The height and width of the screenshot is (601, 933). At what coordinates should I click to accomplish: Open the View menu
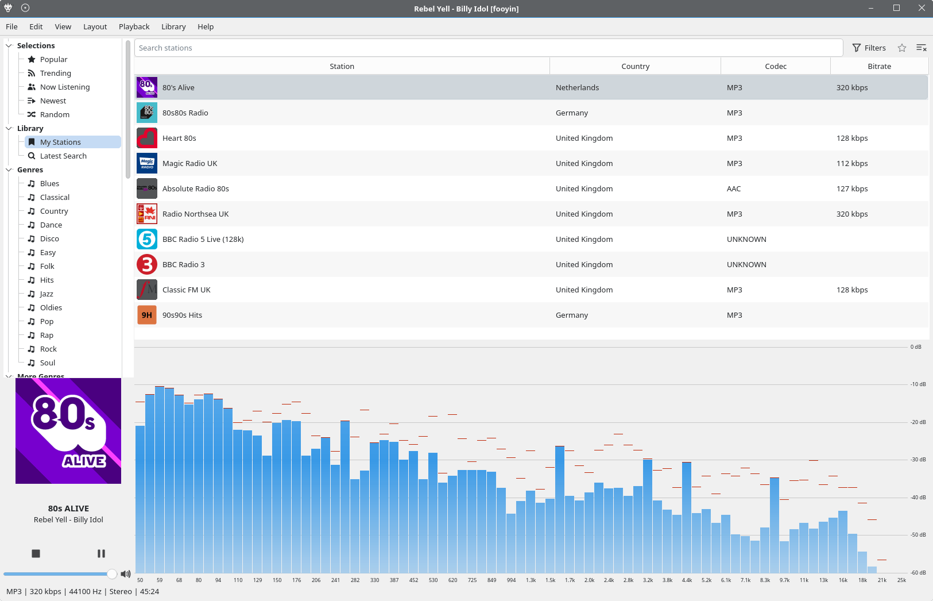click(63, 26)
